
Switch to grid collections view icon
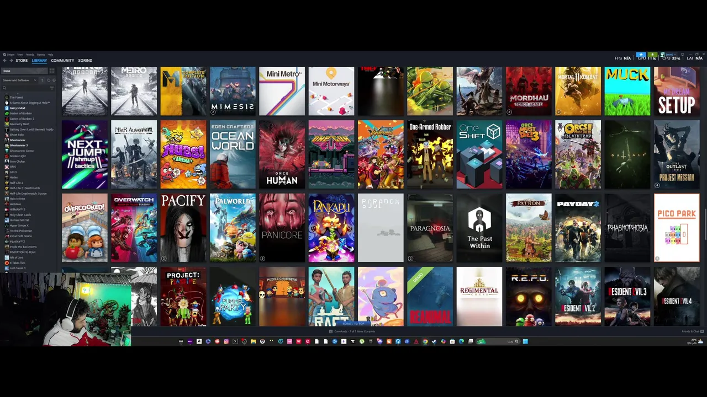coord(52,71)
